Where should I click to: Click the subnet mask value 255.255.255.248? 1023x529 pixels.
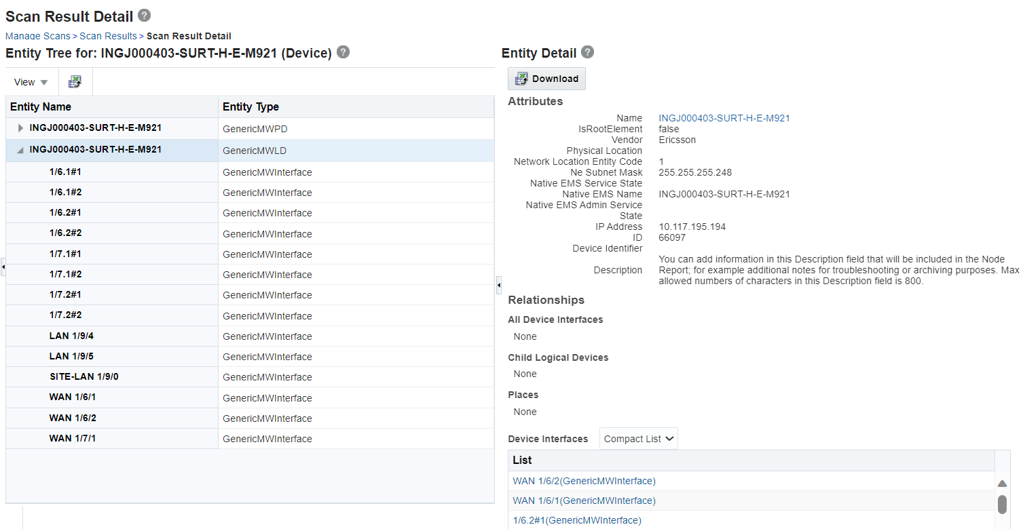695,172
